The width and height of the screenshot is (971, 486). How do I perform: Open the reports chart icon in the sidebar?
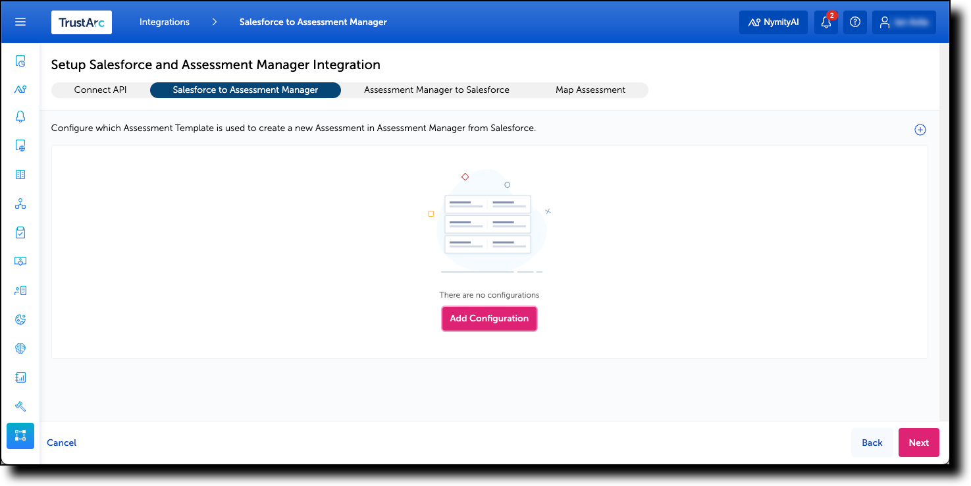[x=20, y=377]
